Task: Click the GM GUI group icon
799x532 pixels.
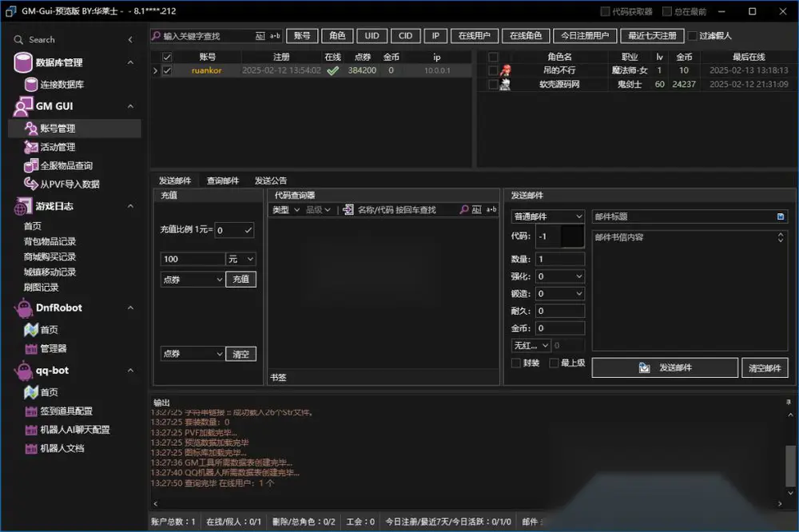Action: [x=23, y=106]
